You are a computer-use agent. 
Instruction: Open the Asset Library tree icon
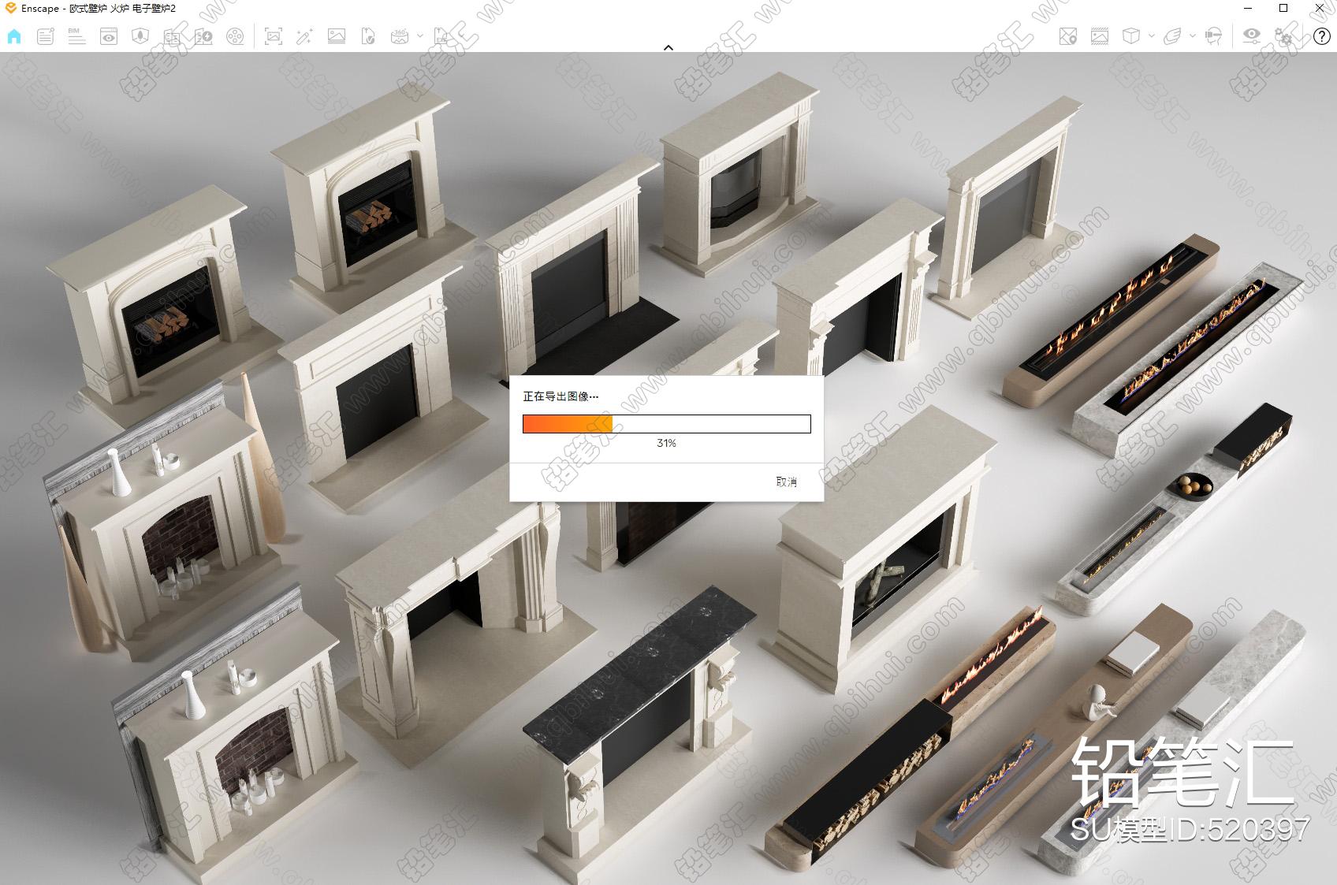pyautogui.click(x=140, y=36)
